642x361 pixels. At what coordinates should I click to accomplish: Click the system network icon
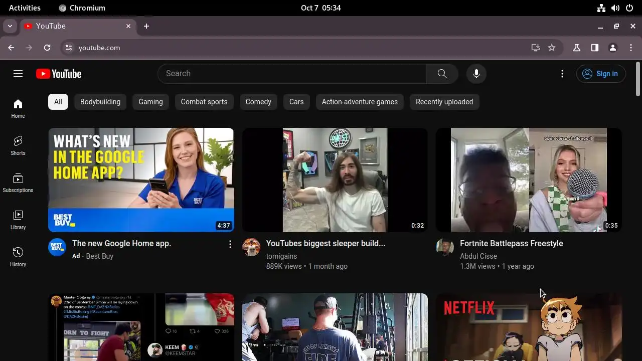coord(601,8)
